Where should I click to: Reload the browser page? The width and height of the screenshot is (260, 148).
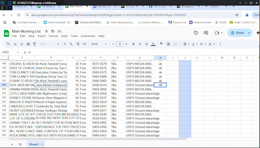click(19, 15)
